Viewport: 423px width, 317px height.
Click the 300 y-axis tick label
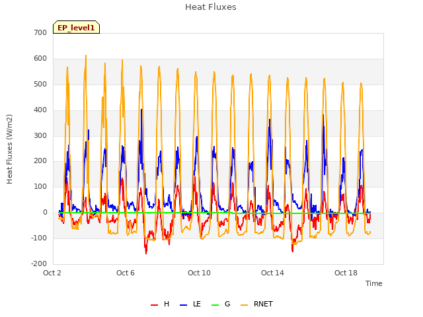(40, 135)
